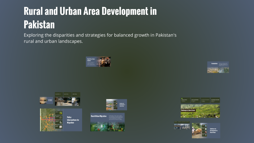Open Solutions for Development in Rural Areas slide

coord(206,130)
